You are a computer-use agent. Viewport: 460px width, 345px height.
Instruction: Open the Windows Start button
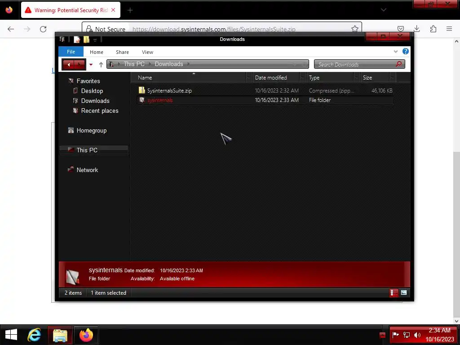[11, 335]
